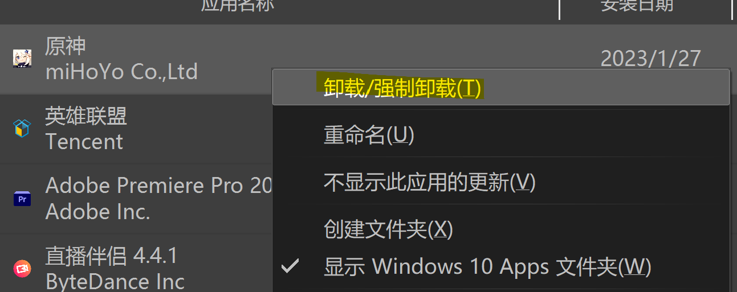737x292 pixels.
Task: Sort by the 应用名称 column header
Action: tap(238, 5)
